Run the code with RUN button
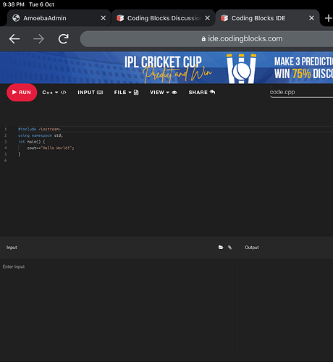The width and height of the screenshot is (333, 362). [22, 93]
